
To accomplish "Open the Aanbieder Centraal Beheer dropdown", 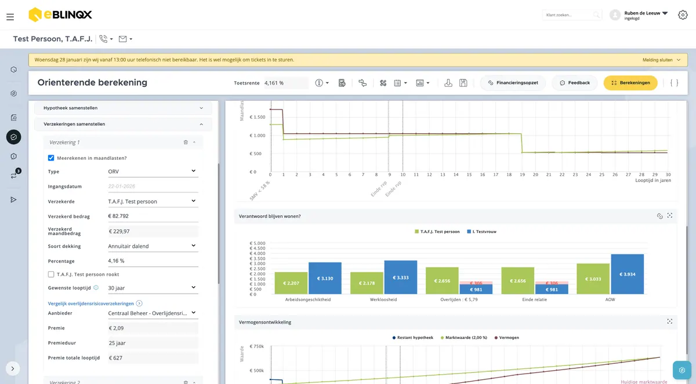I will [x=153, y=313].
